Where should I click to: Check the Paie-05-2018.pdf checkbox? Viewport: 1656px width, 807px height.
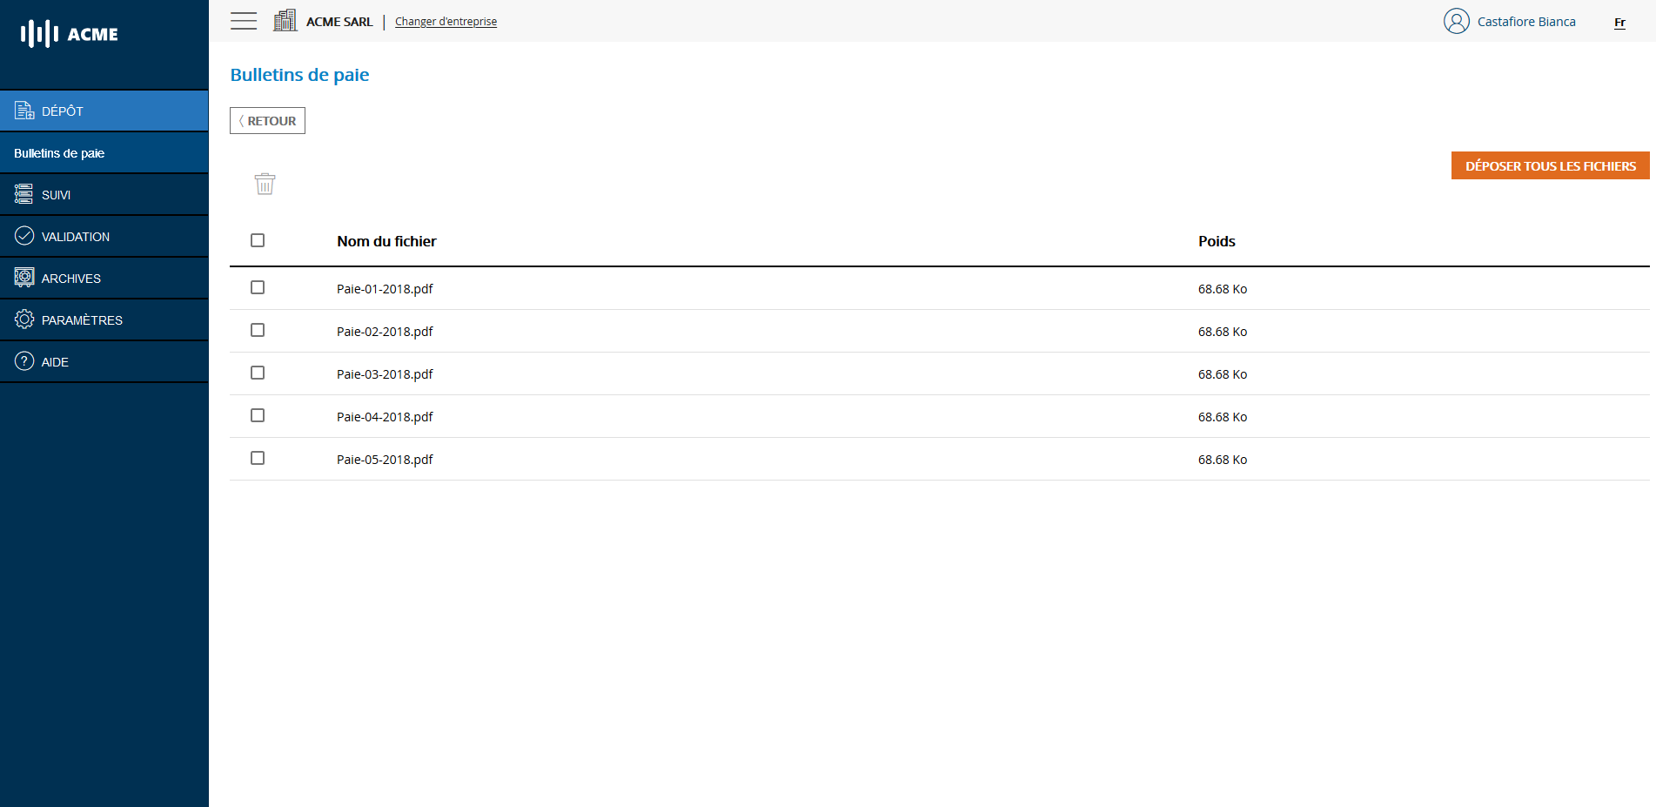click(257, 457)
